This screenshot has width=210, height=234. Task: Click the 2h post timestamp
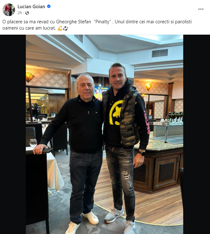point(20,13)
